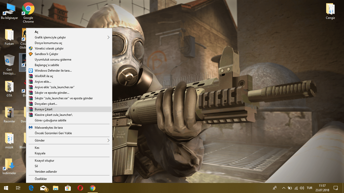
Task: Click Aç in the context menu
Action: point(69,32)
